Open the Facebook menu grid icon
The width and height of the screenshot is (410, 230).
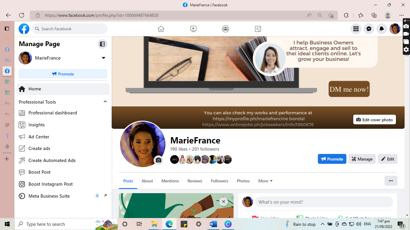click(356, 29)
